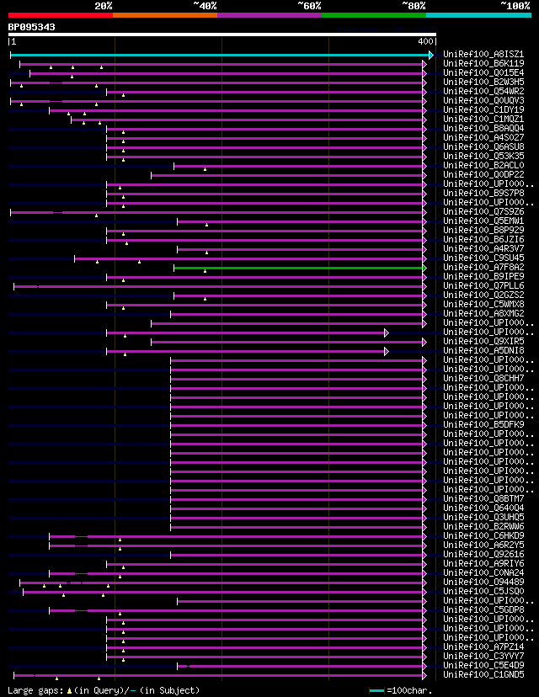The image size is (539, 697).
Task: Select hit UniRef100_C0NA24
Action: pyautogui.click(x=483, y=573)
